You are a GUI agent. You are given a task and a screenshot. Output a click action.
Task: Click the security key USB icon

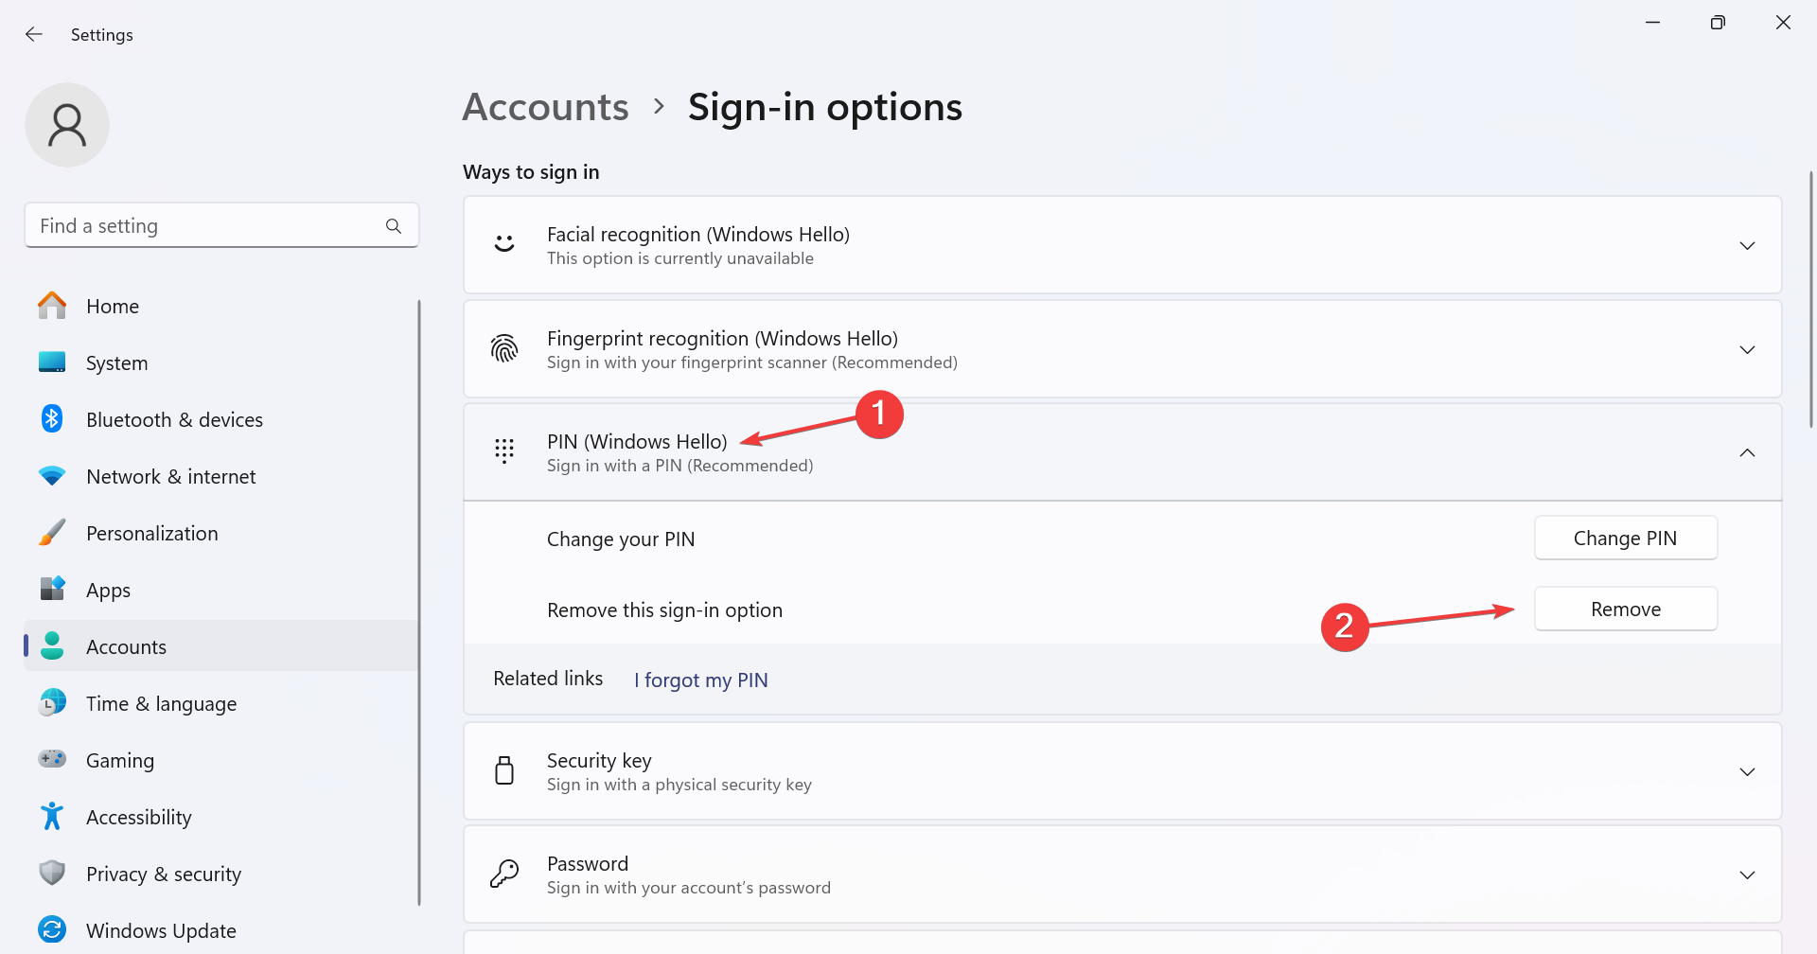click(504, 770)
